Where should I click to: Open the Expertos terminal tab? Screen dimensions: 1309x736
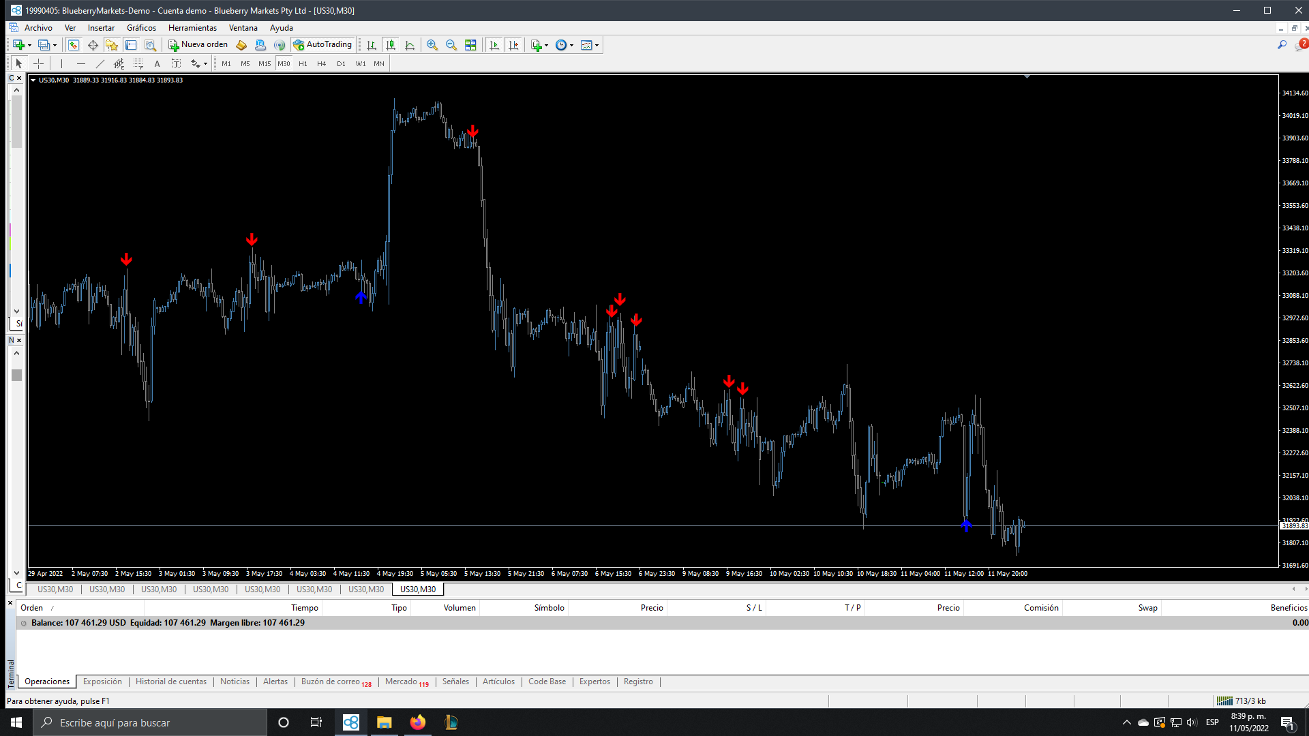click(595, 681)
